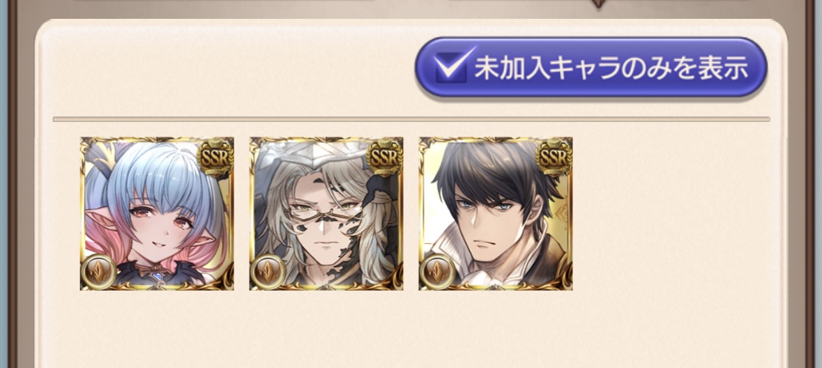The width and height of the screenshot is (822, 368).
Task: Expand the dropdown arrow above the panel
Action: 599,3
